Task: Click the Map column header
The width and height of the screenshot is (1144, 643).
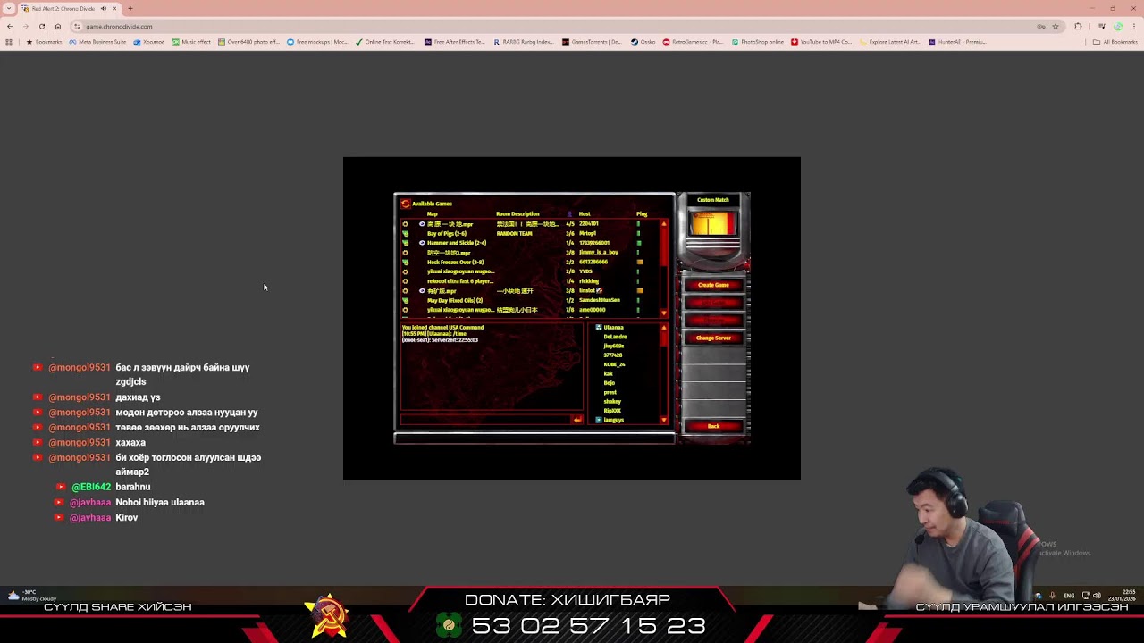Action: 433,214
